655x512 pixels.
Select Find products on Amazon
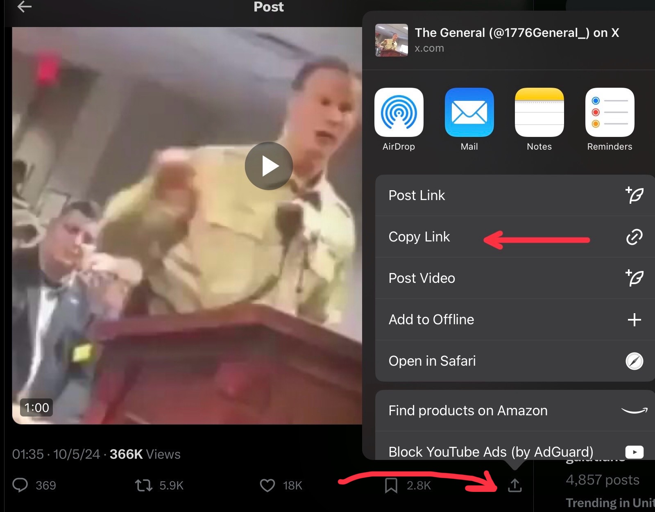click(515, 410)
